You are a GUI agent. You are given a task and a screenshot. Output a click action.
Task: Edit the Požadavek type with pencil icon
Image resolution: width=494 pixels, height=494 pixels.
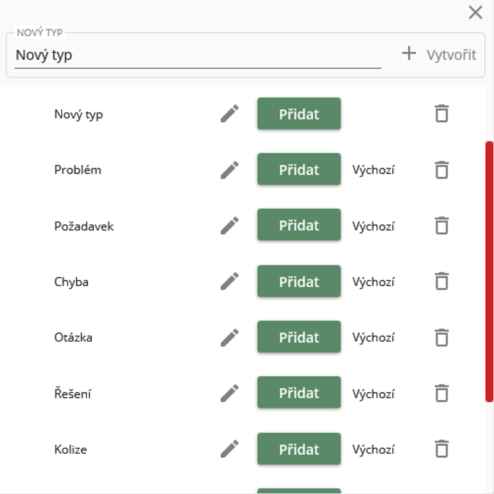[x=230, y=225]
